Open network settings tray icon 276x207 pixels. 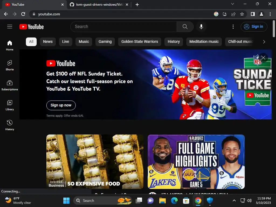[x=243, y=201]
